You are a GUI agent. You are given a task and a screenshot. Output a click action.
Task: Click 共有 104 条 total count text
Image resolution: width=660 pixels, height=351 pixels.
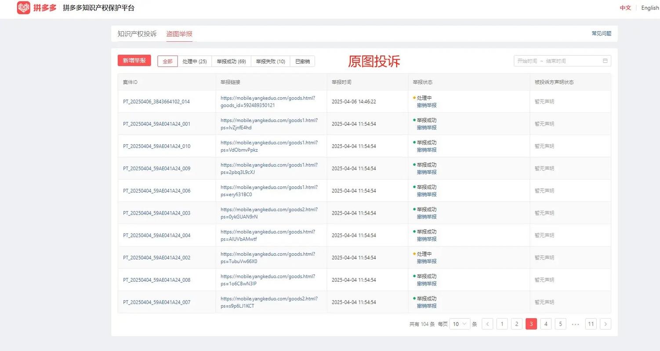[422, 324]
